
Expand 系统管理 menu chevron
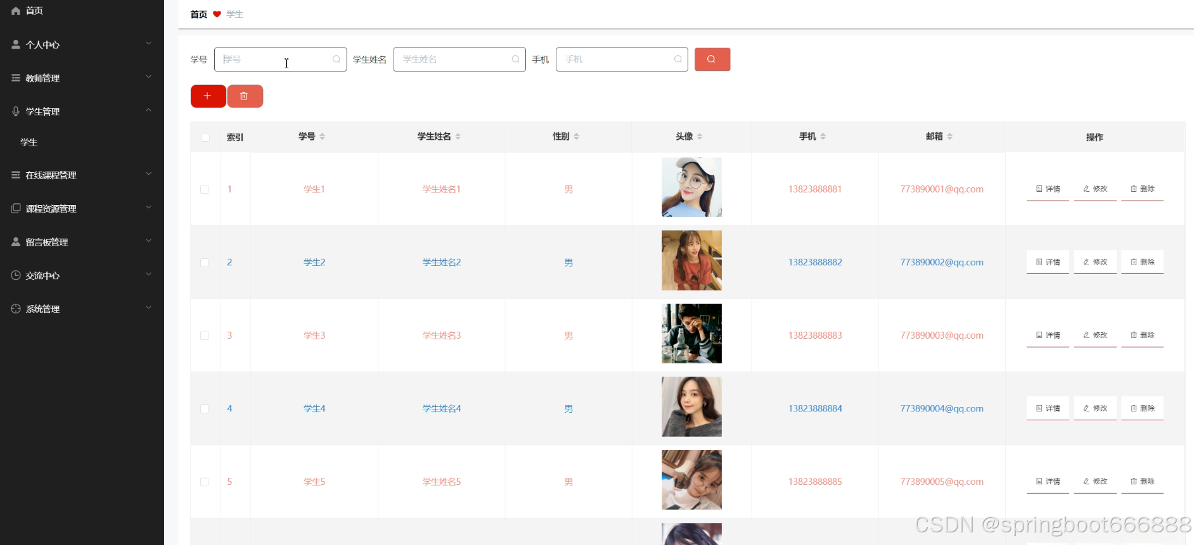(x=149, y=308)
